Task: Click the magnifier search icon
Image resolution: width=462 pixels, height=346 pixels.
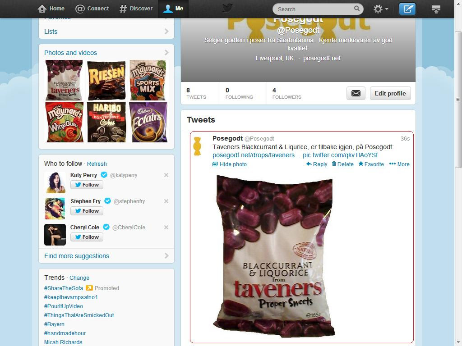Action: [356, 9]
